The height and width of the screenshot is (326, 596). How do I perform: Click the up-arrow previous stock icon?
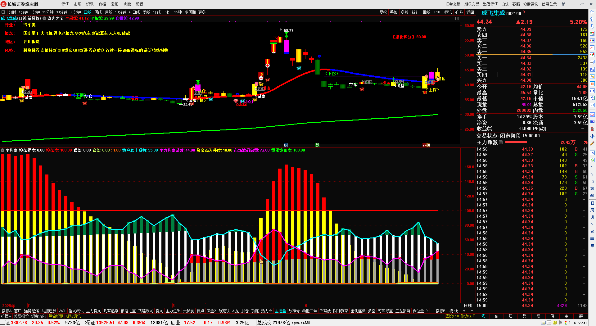point(592,19)
